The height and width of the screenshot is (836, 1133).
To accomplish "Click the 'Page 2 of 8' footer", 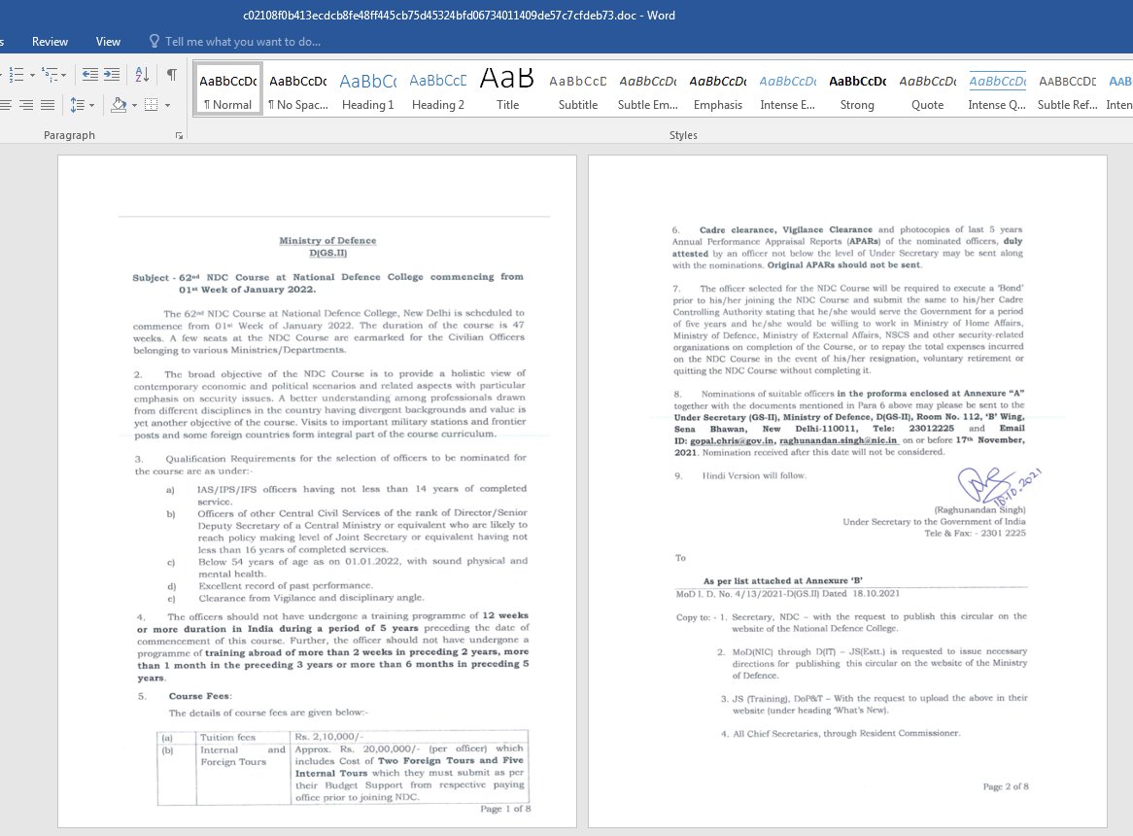I will pyautogui.click(x=1006, y=786).
